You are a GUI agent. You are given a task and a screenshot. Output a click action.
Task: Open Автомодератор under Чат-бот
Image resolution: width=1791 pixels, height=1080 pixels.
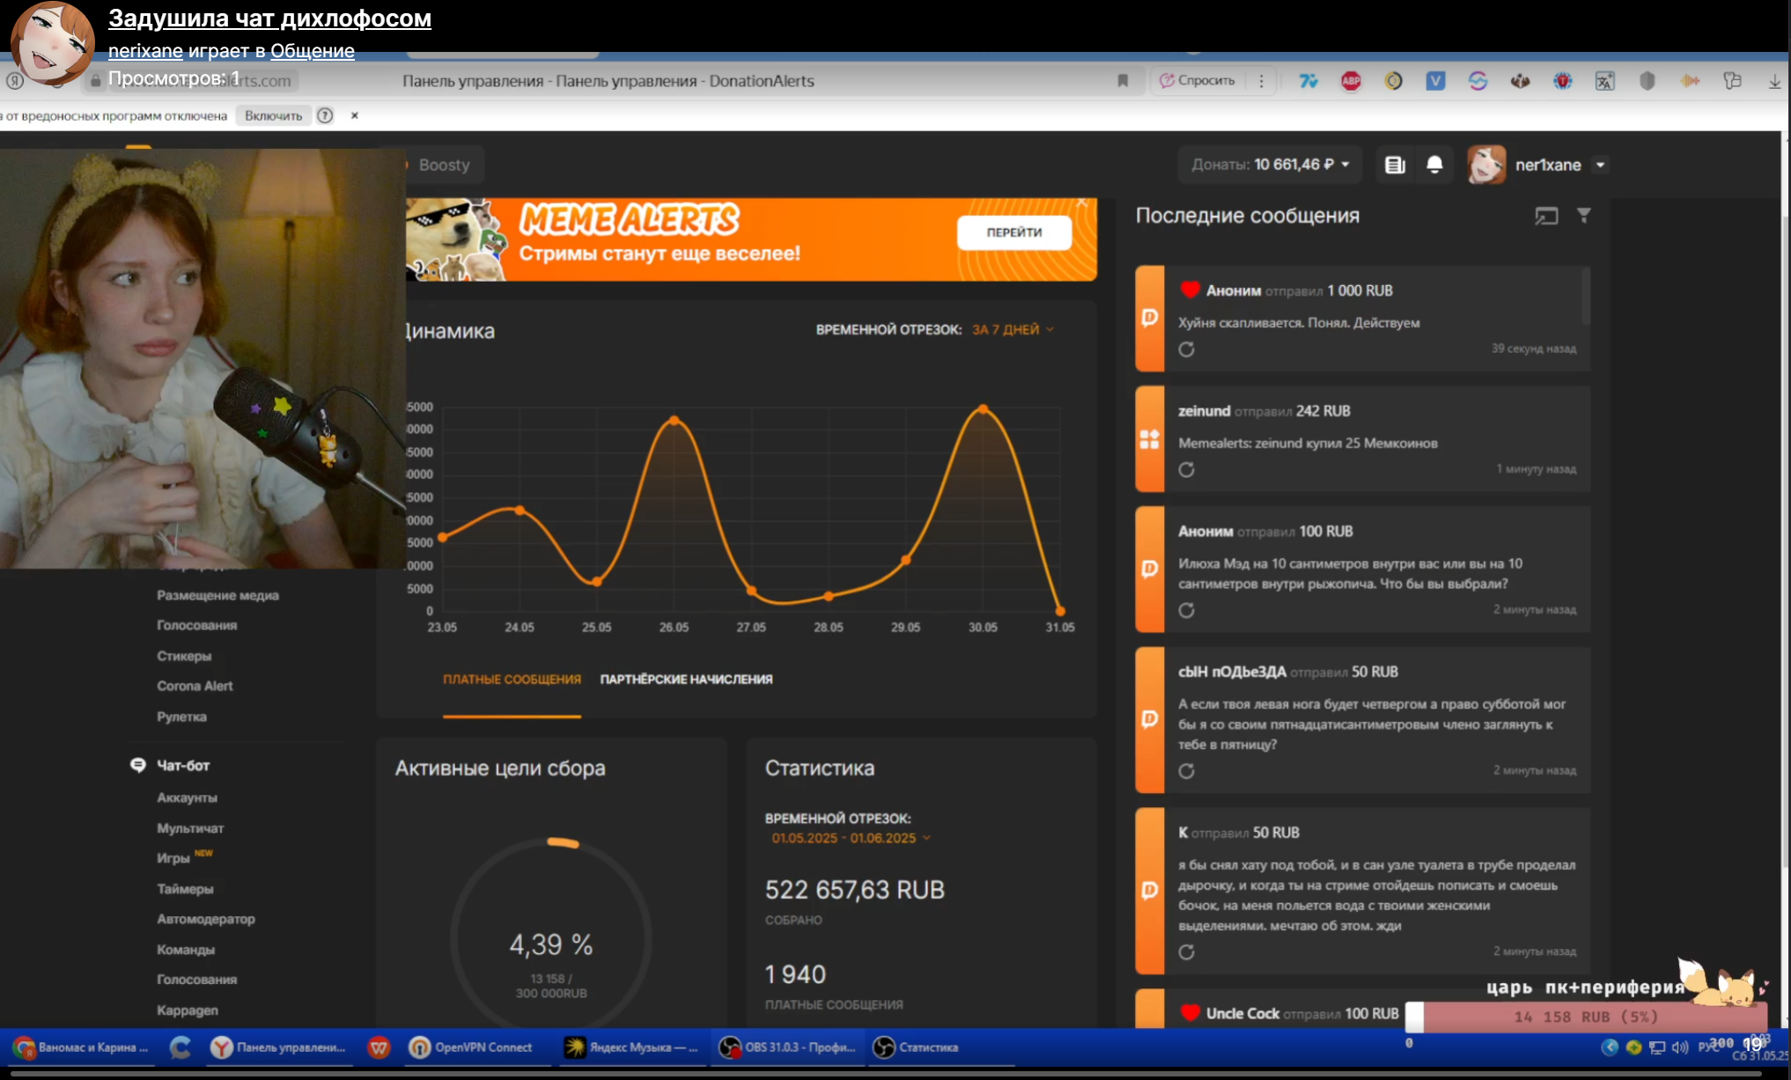(x=206, y=920)
